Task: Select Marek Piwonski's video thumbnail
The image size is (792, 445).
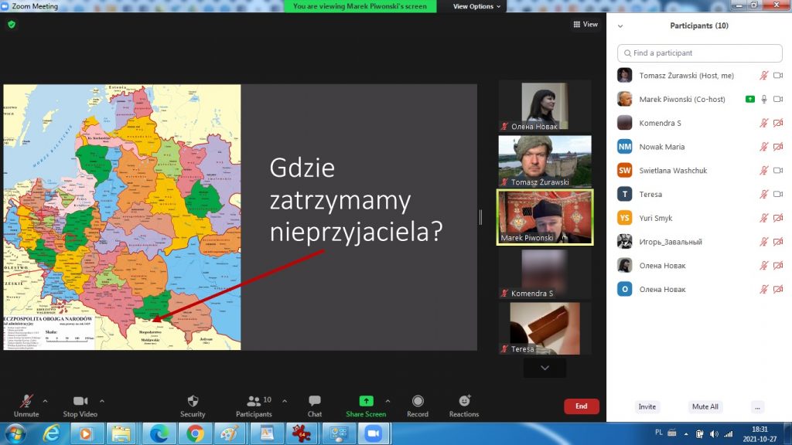Action: 544,217
